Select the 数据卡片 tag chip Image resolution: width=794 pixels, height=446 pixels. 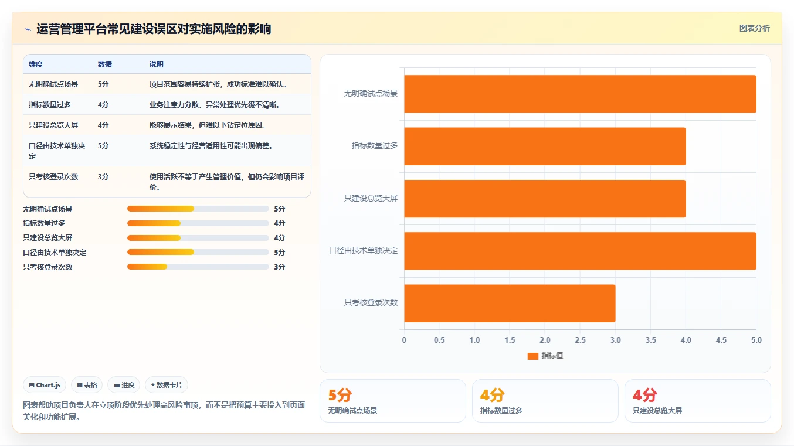167,385
